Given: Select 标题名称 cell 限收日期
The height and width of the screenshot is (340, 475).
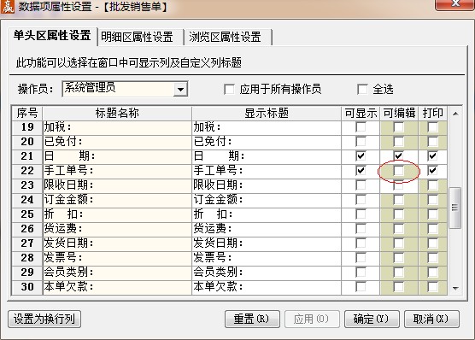Looking at the screenshot, I should 117,185.
